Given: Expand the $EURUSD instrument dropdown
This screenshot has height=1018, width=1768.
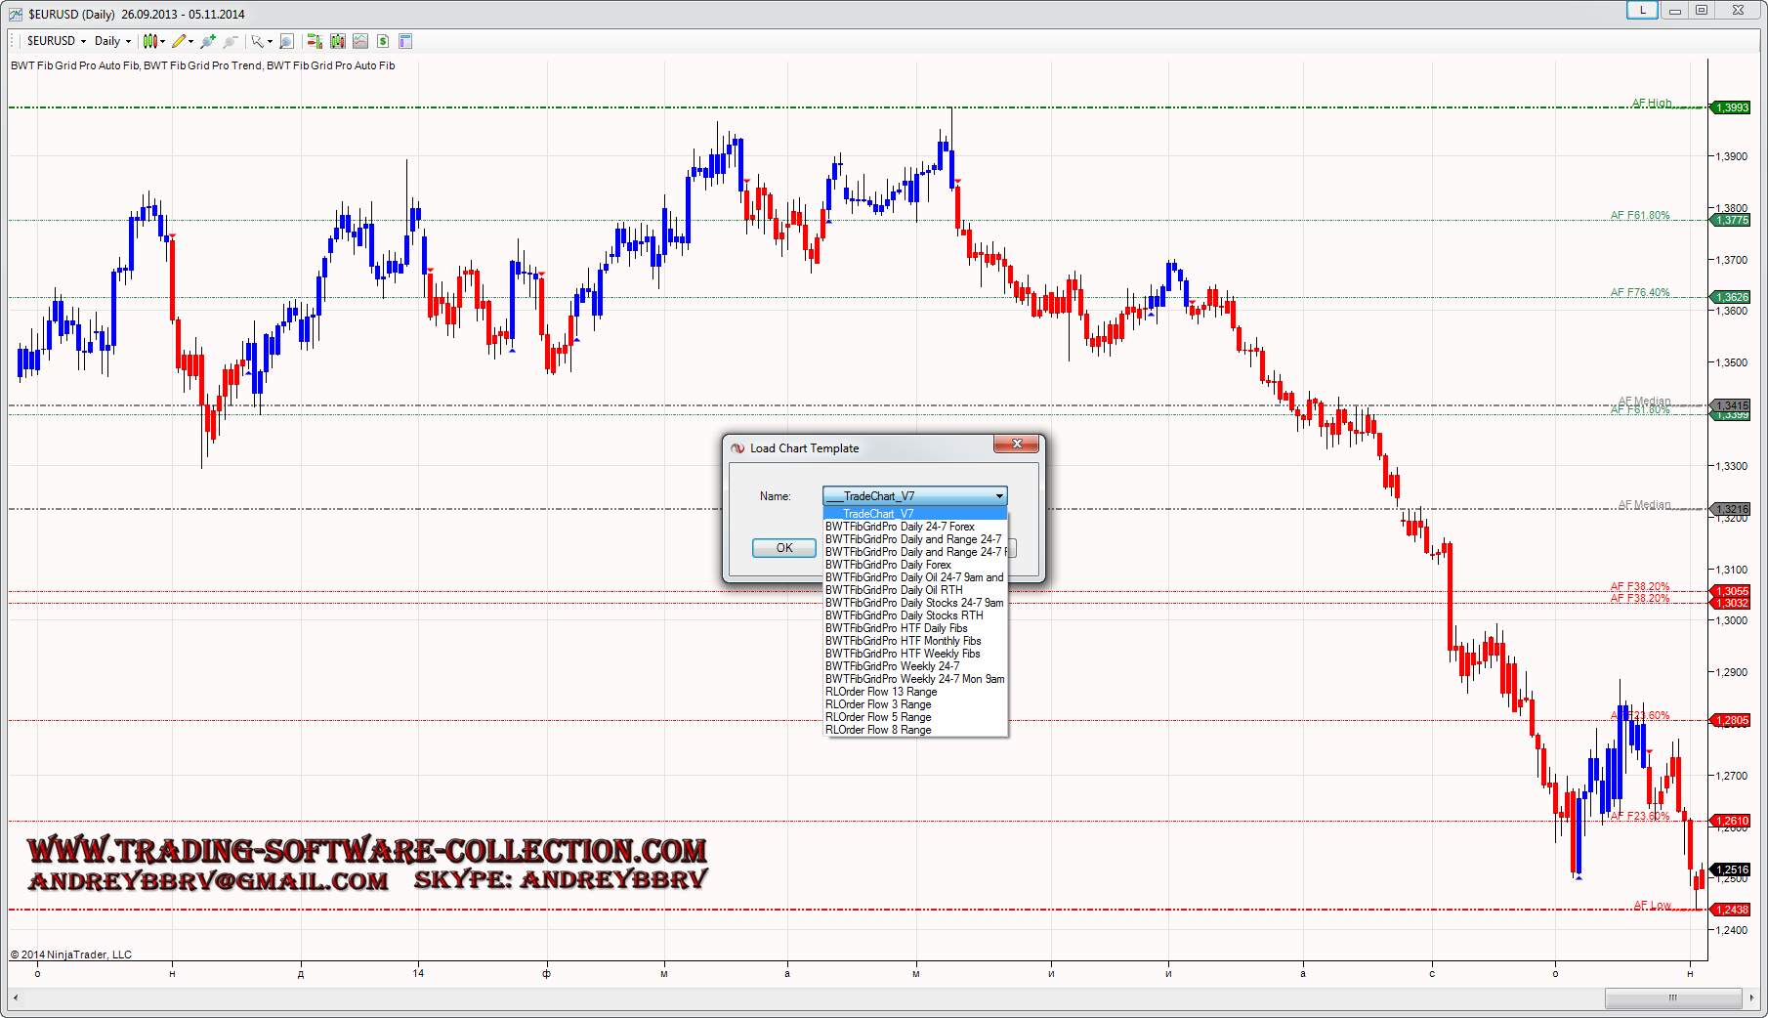Looking at the screenshot, I should (57, 41).
